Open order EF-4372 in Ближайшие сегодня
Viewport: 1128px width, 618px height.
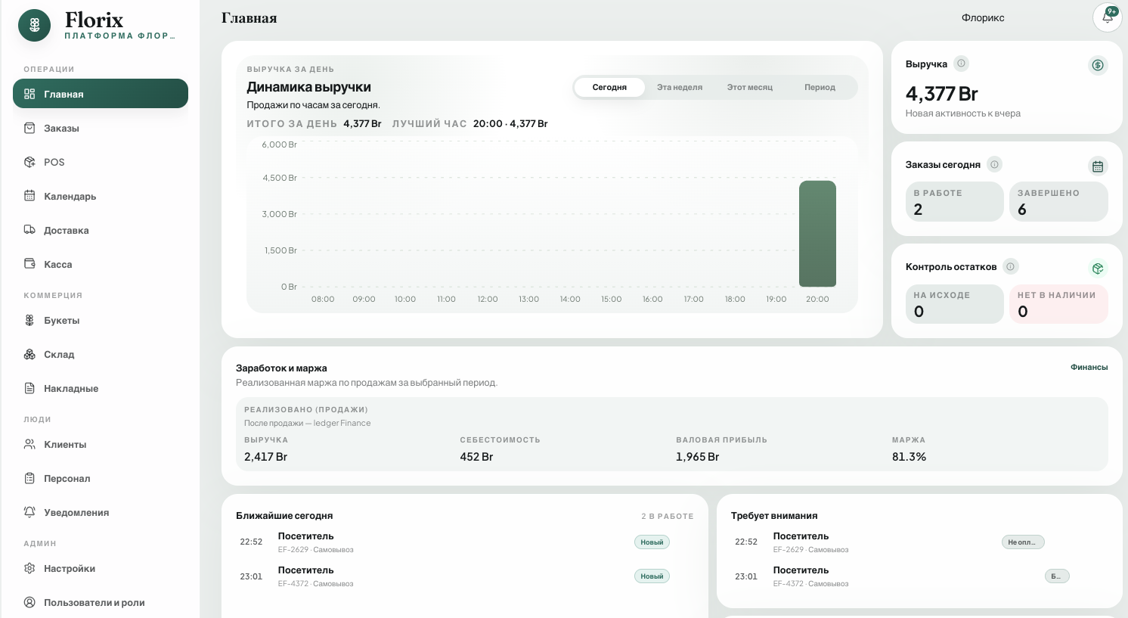click(465, 576)
